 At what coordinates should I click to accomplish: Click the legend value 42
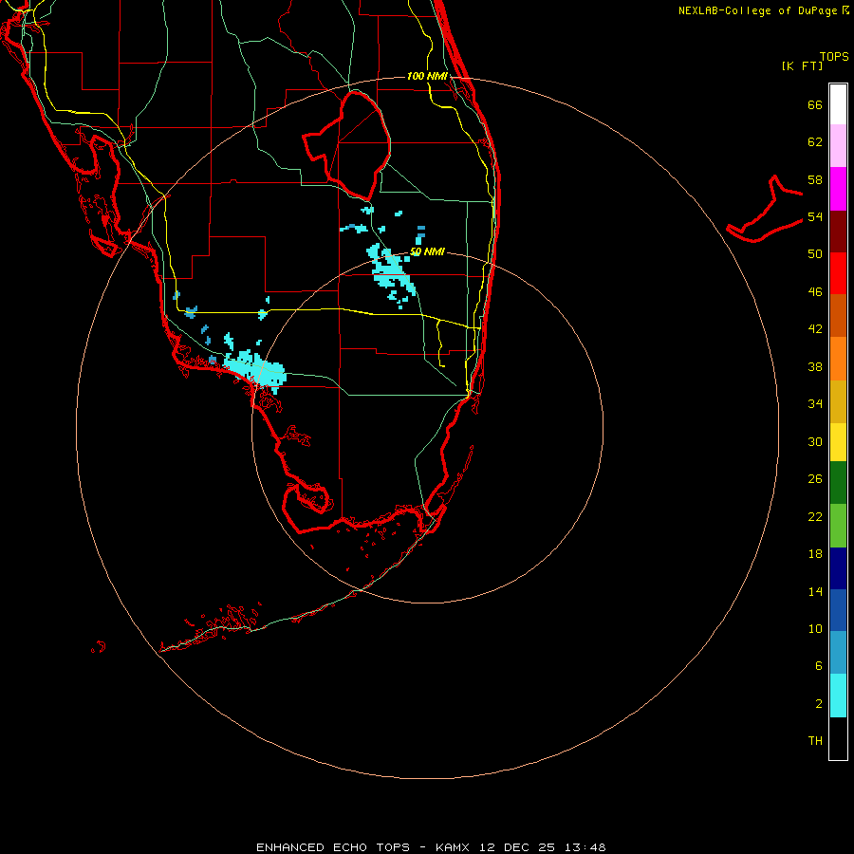coord(815,329)
